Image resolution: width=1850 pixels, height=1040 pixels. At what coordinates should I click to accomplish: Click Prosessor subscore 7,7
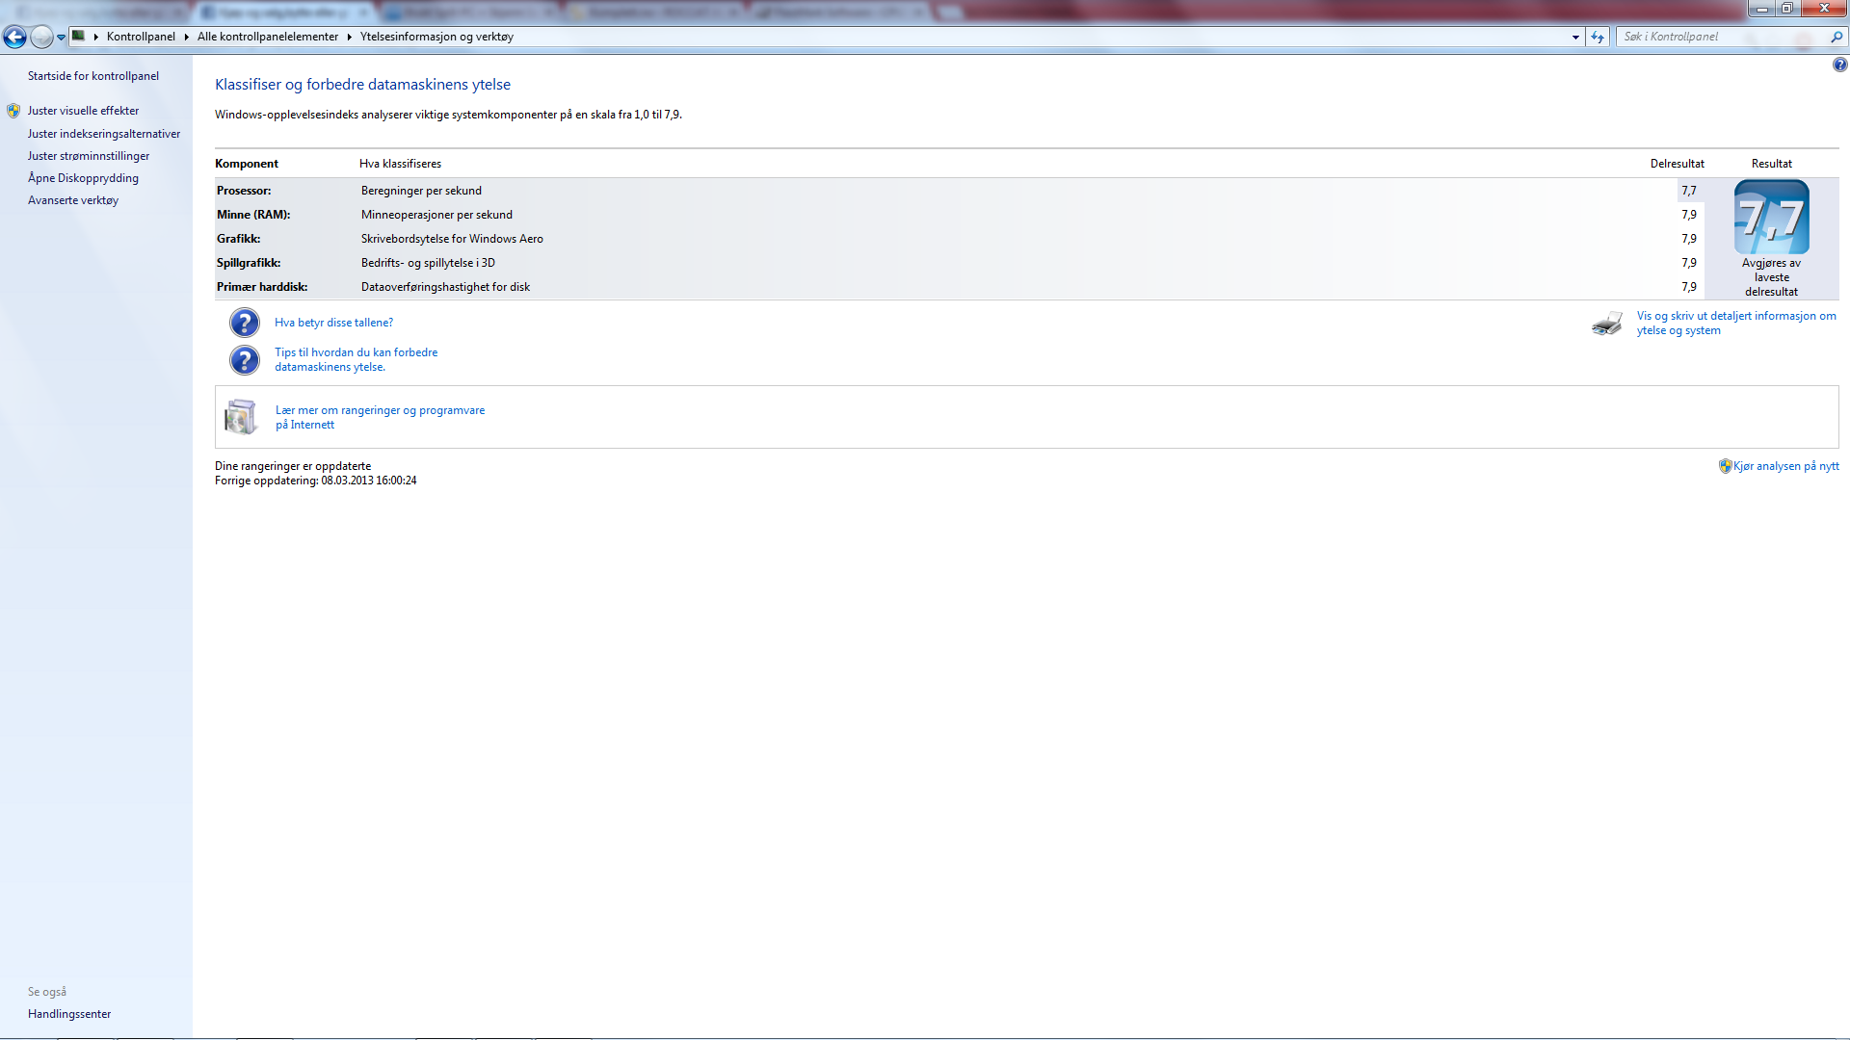(x=1689, y=191)
